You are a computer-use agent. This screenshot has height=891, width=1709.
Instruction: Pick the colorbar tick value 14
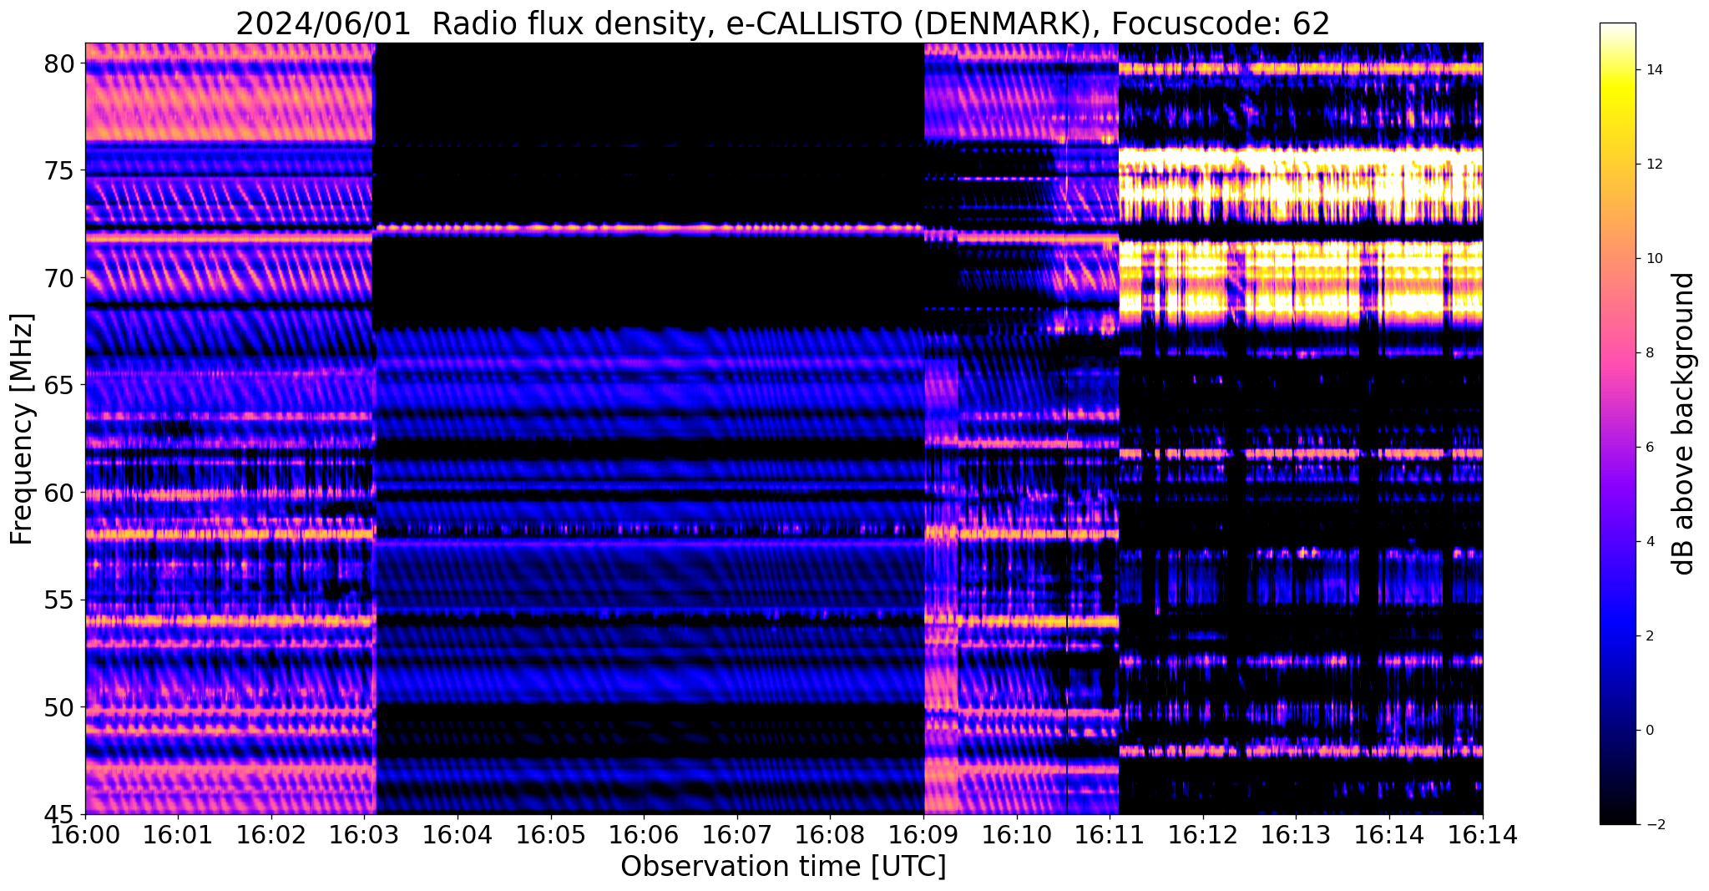(1655, 70)
